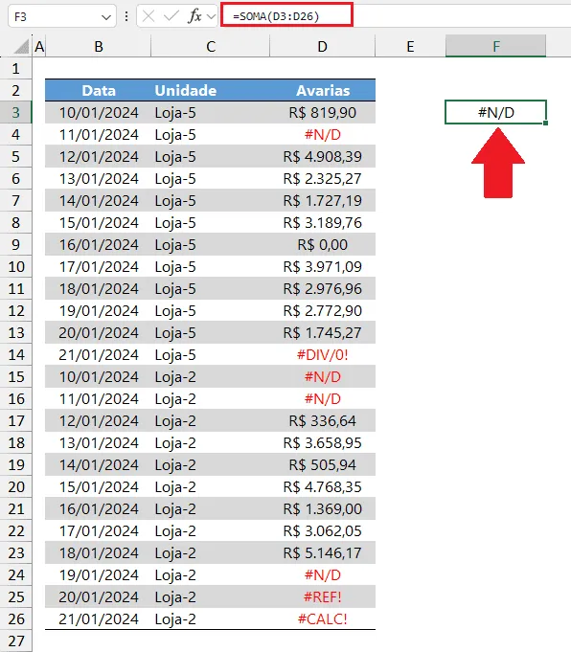The image size is (571, 652).
Task: Expand the formula bar function chevron
Action: coord(212,16)
